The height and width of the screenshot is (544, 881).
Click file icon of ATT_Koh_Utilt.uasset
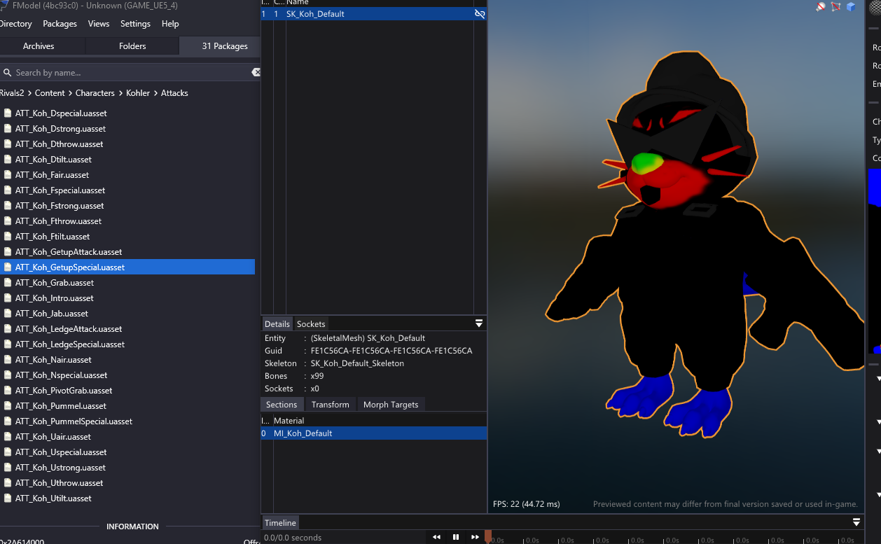(x=8, y=498)
